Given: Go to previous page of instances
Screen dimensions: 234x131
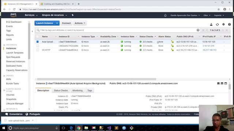Looking at the screenshot, I should point(207,30).
